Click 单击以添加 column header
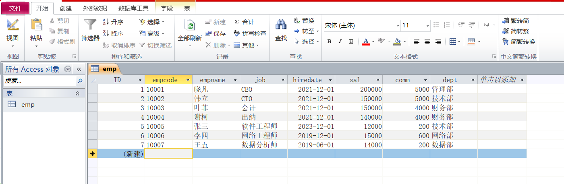This screenshot has height=184, width=564. [x=502, y=80]
